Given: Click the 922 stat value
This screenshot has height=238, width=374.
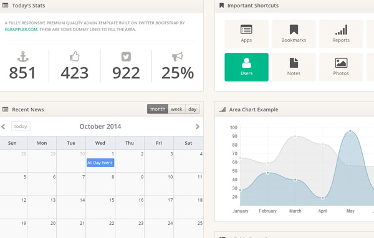Looking at the screenshot, I should (x=126, y=73).
